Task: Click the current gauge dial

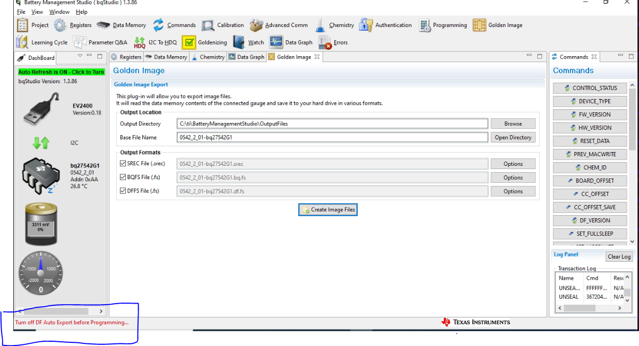Action: tap(41, 273)
